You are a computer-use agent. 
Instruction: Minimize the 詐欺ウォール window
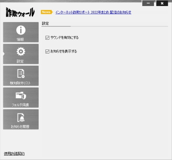[x=148, y=3]
